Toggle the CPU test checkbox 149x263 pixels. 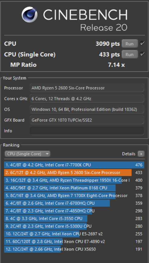(x=142, y=44)
